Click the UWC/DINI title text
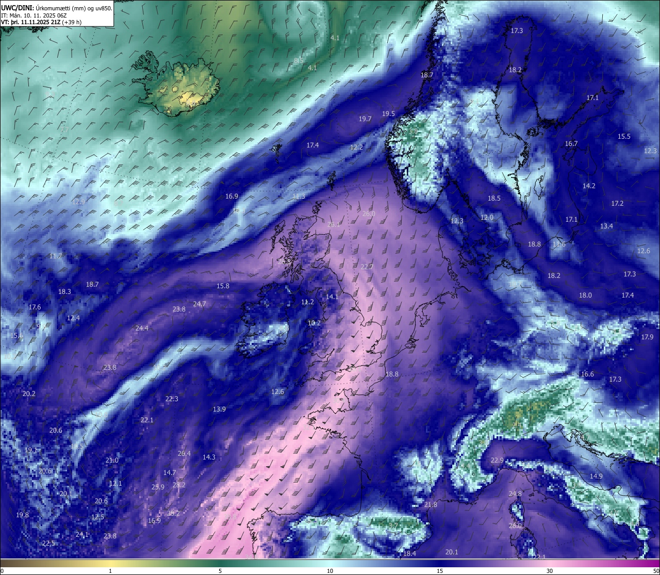Screen dimensions: 660x575 point(17,8)
